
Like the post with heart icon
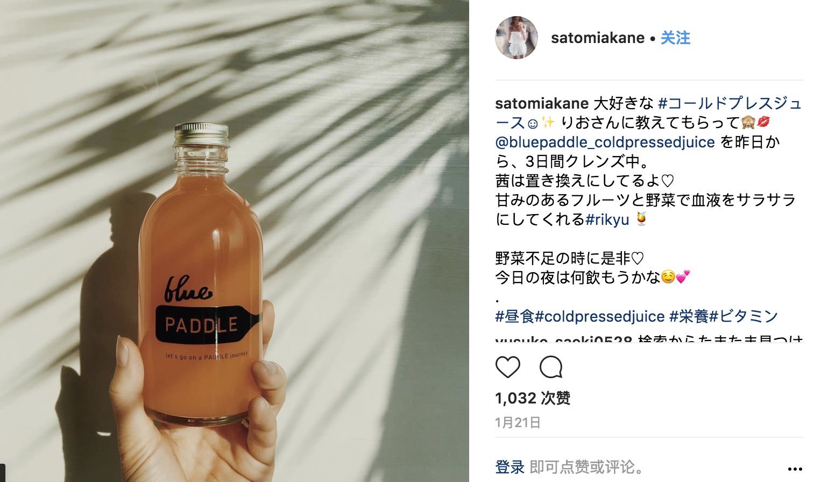(507, 367)
